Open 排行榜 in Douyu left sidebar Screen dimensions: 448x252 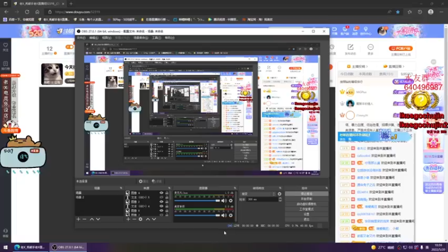(6, 66)
